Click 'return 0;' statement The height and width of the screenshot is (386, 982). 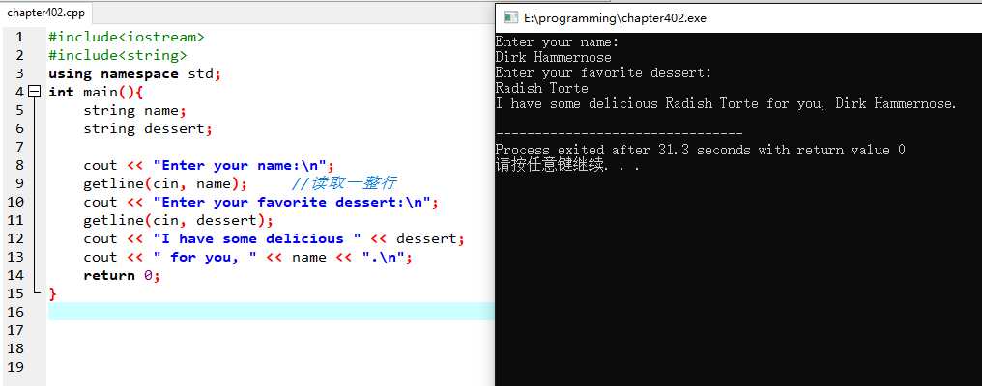(122, 275)
